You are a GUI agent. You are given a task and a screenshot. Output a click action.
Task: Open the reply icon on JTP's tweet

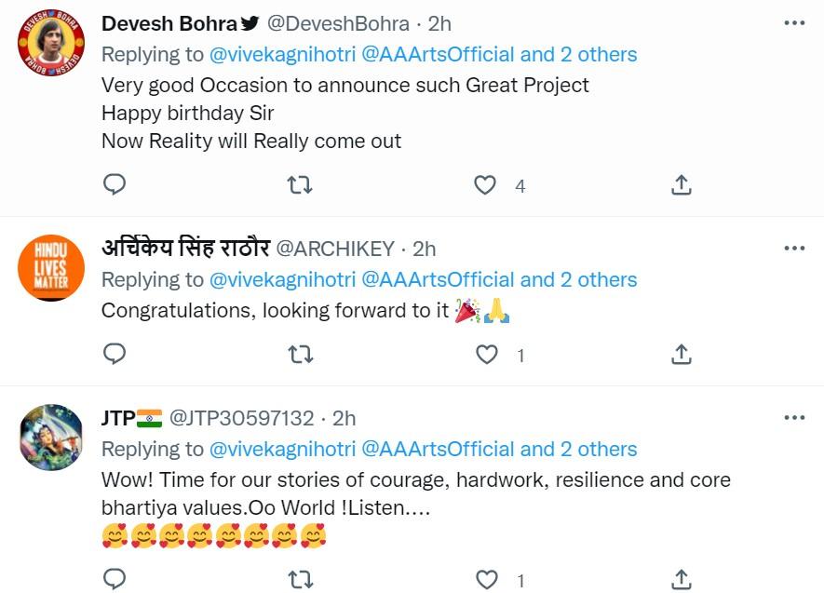115,579
